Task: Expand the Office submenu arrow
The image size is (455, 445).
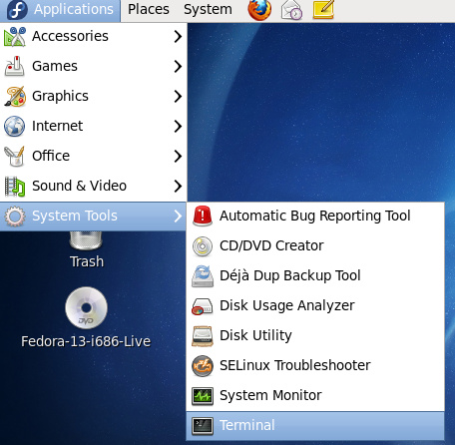Action: [x=178, y=156]
